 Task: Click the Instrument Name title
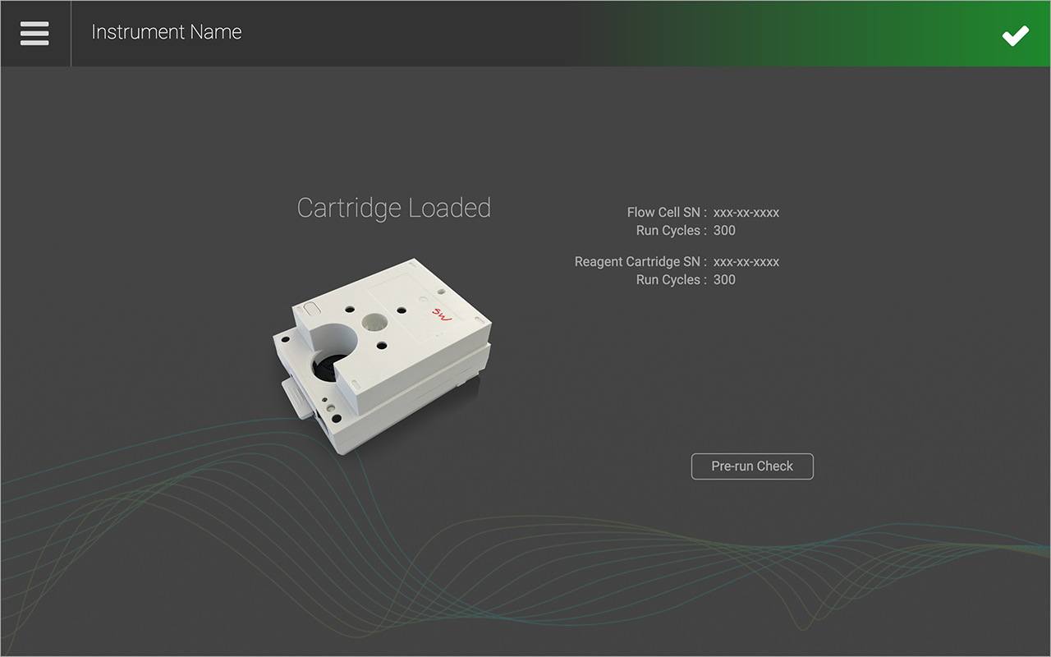point(167,33)
